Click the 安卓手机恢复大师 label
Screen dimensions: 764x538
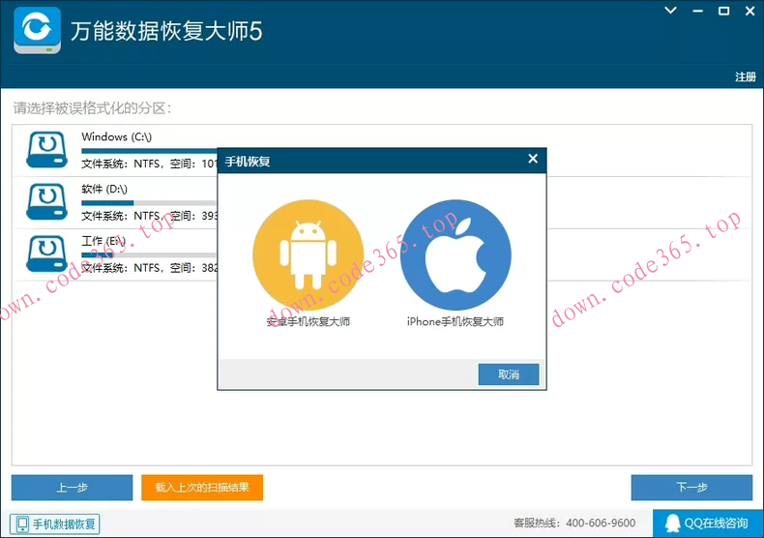coord(308,321)
